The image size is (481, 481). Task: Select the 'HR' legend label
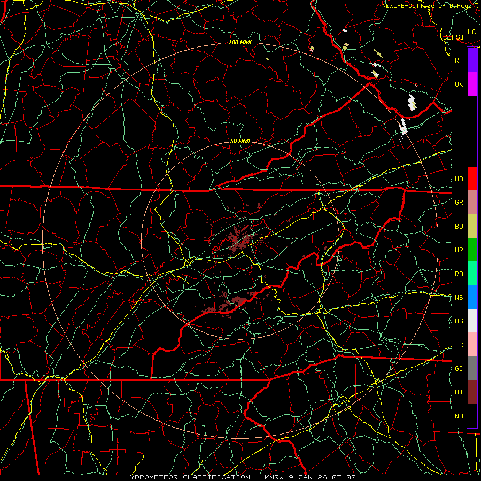click(x=459, y=250)
